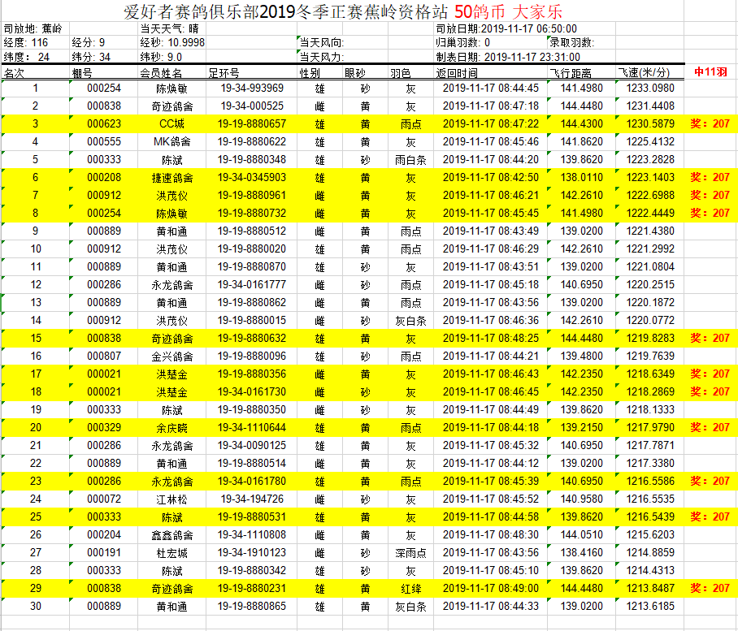738x631 pixels.
Task: Click the 名次 column header cell
Action: [x=35, y=73]
